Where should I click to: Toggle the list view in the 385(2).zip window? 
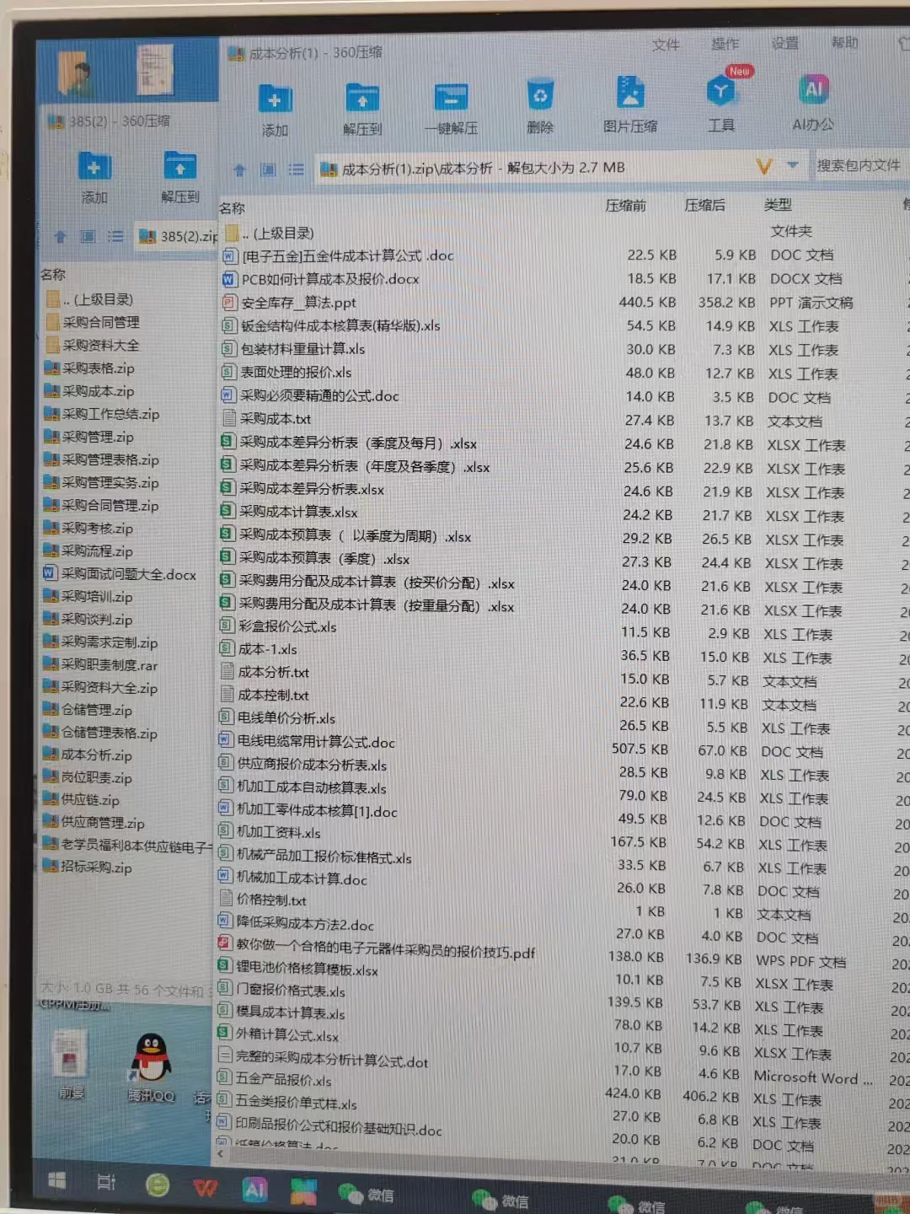(115, 237)
